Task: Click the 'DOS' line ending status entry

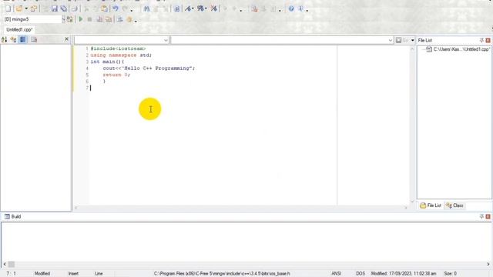Action: click(x=361, y=274)
